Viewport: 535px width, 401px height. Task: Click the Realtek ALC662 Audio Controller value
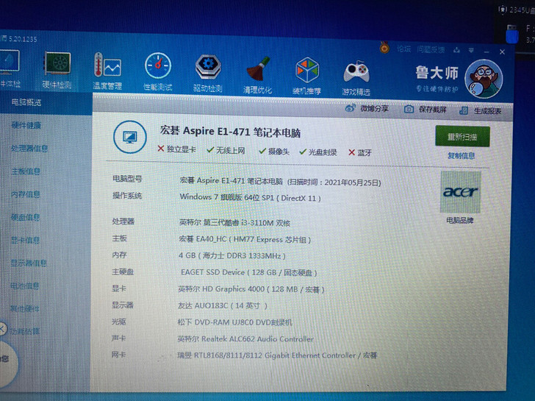click(x=245, y=339)
